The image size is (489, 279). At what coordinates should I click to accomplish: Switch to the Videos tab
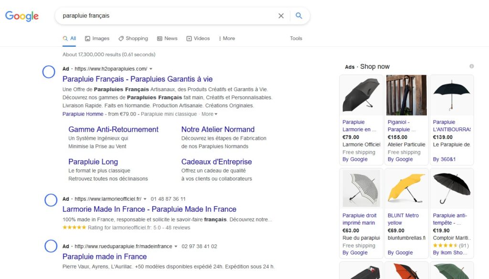tap(198, 38)
